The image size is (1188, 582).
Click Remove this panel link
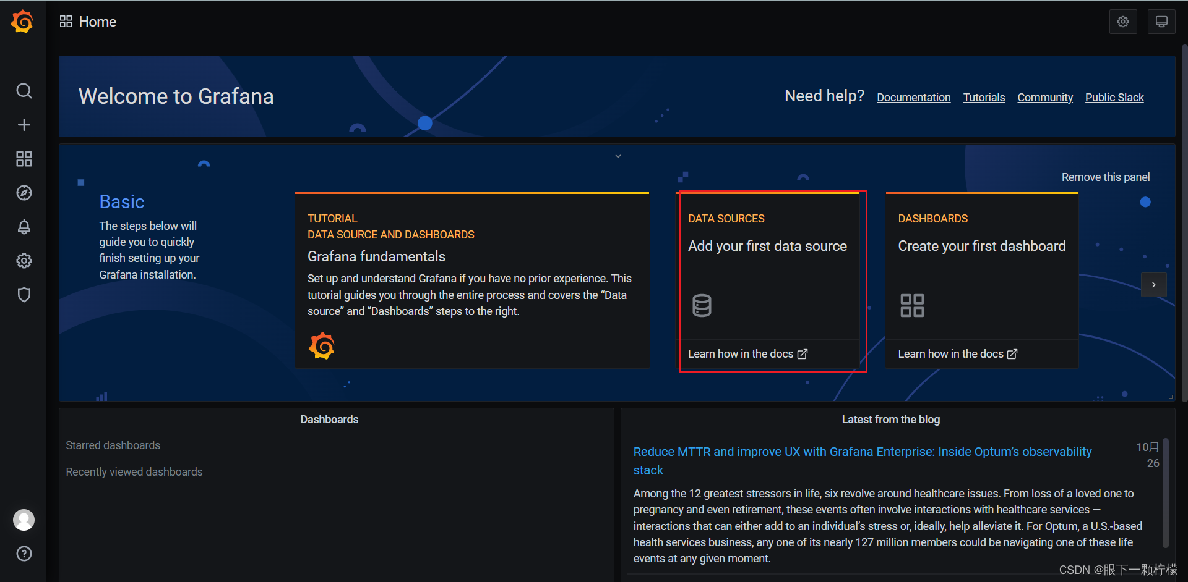tap(1106, 177)
